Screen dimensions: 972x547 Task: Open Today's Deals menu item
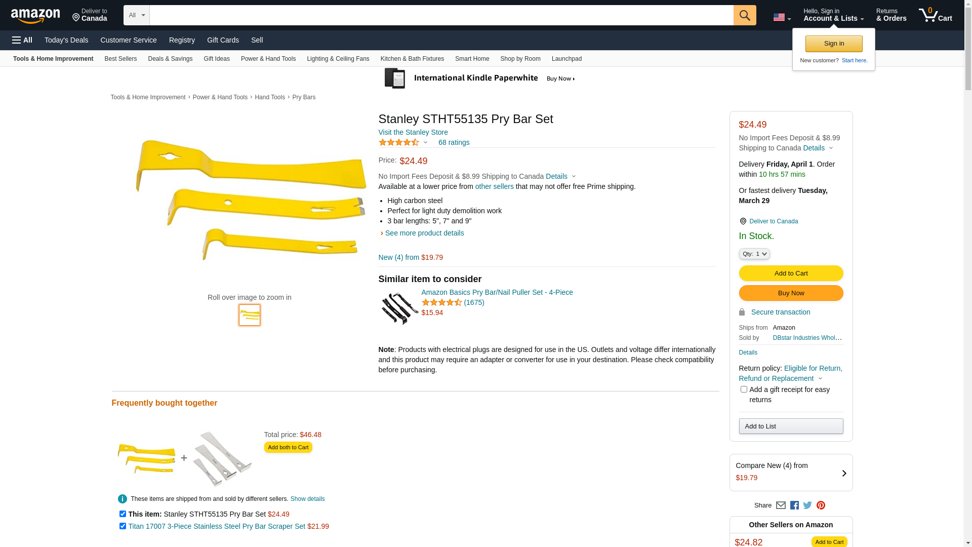[66, 40]
